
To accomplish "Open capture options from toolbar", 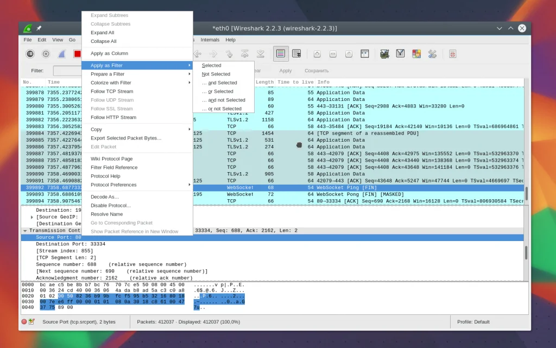I will tap(46, 54).
